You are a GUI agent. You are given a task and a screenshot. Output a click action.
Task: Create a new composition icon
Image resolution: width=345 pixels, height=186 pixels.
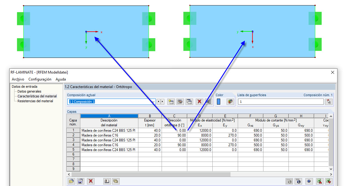[x=171, y=102]
